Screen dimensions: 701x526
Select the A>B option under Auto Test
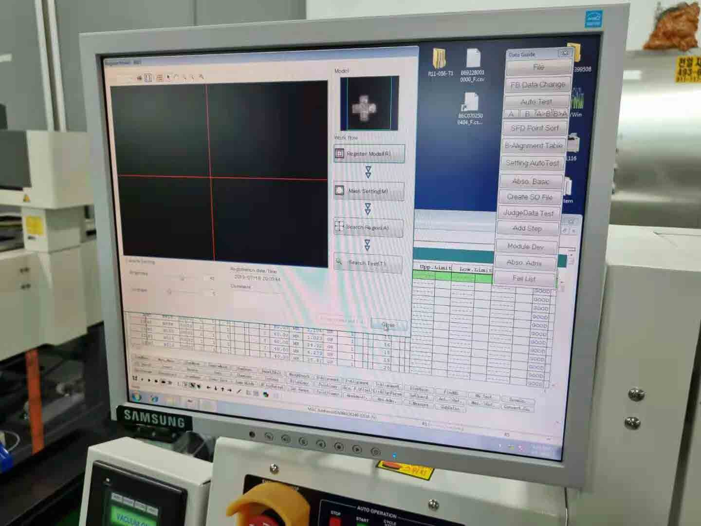click(543, 114)
